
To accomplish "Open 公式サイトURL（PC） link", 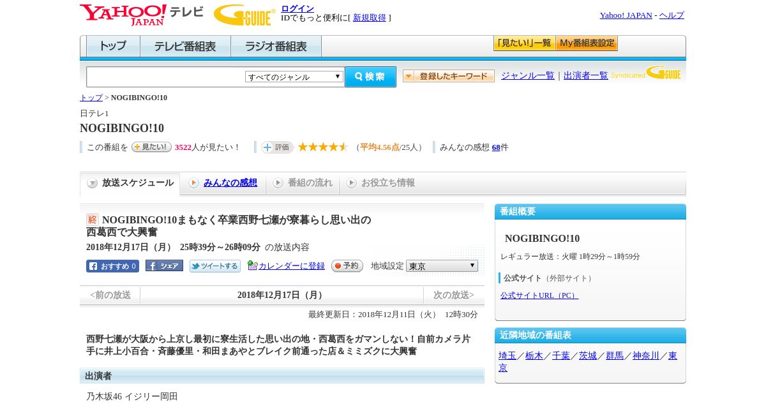I will (x=539, y=295).
